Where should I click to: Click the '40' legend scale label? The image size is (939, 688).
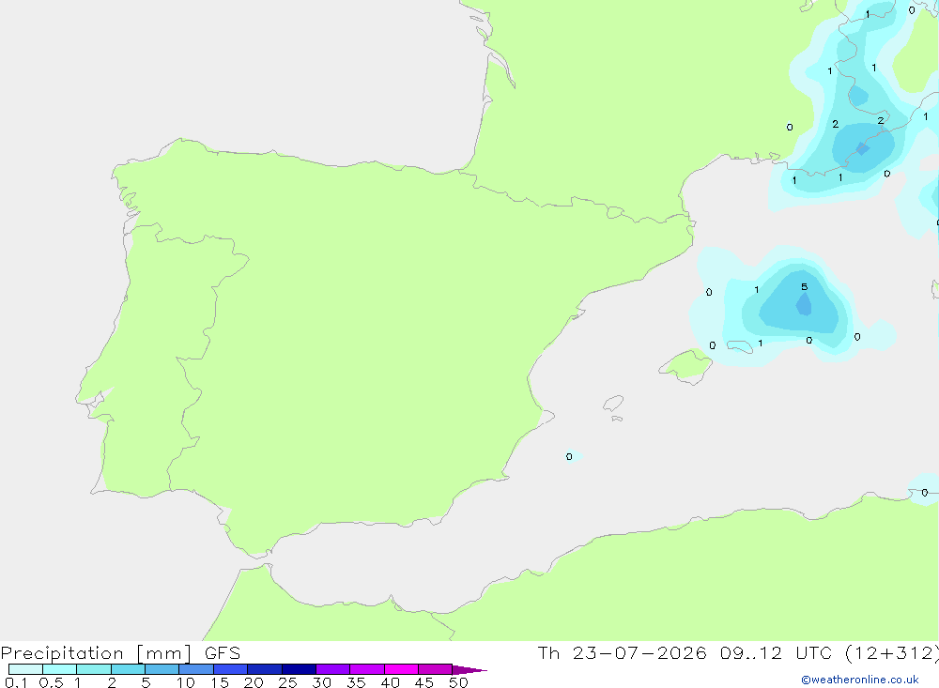(391, 682)
